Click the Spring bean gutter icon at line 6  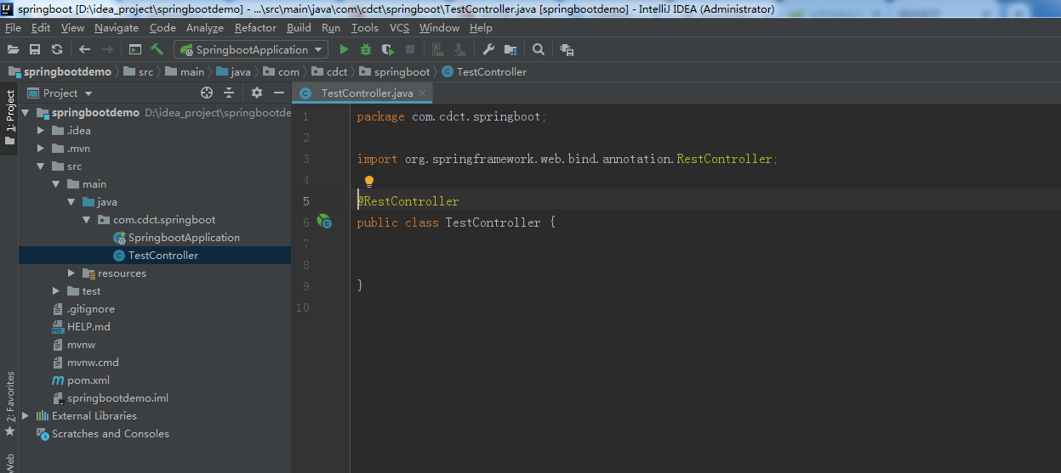click(324, 222)
